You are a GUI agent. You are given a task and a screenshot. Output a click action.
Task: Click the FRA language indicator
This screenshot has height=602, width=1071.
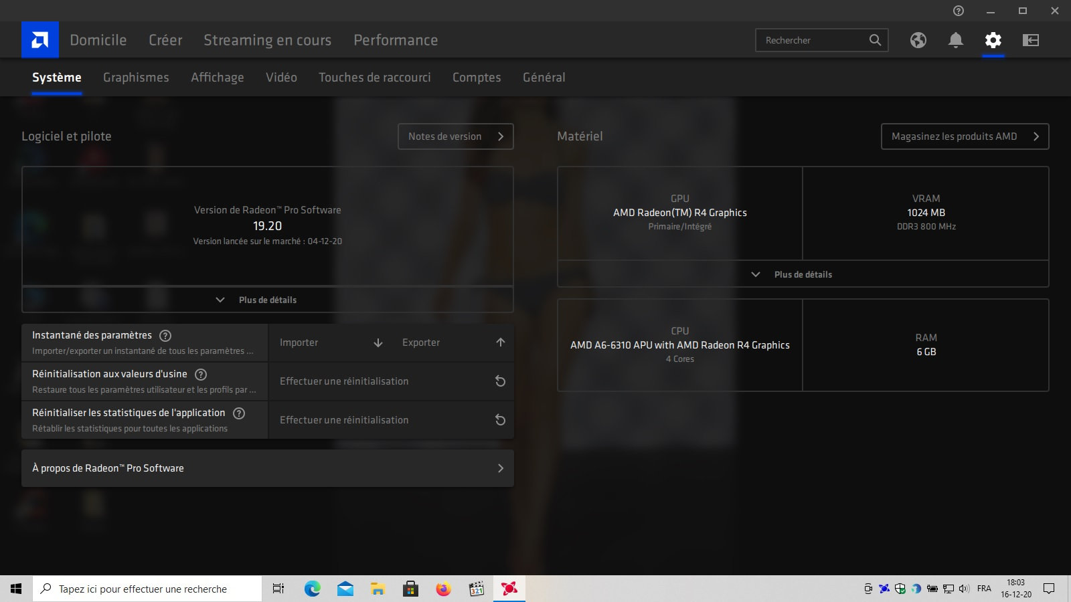click(984, 589)
